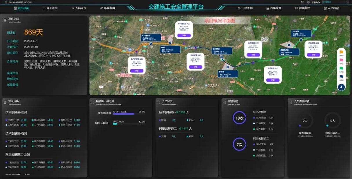Open the 首页总览 tab

point(22,8)
